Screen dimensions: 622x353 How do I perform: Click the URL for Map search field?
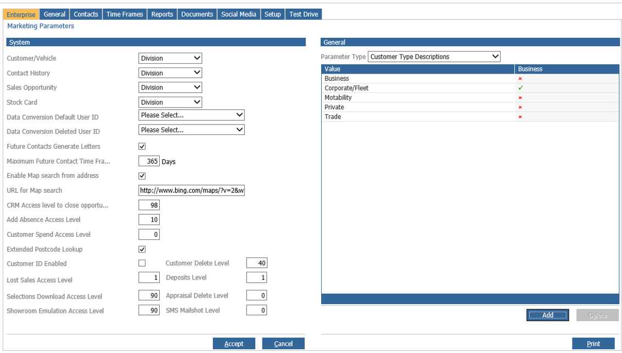pos(192,190)
